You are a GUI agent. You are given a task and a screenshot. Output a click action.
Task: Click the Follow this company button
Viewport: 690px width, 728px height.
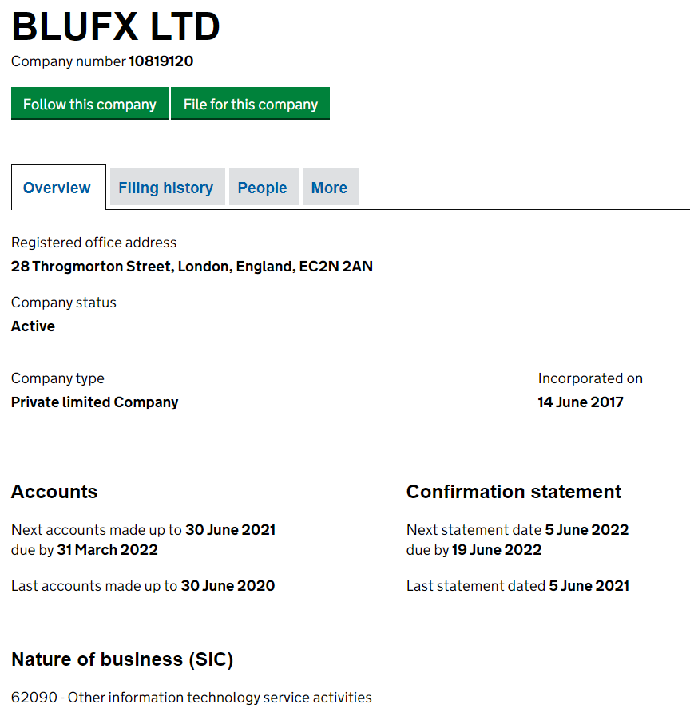coord(89,104)
